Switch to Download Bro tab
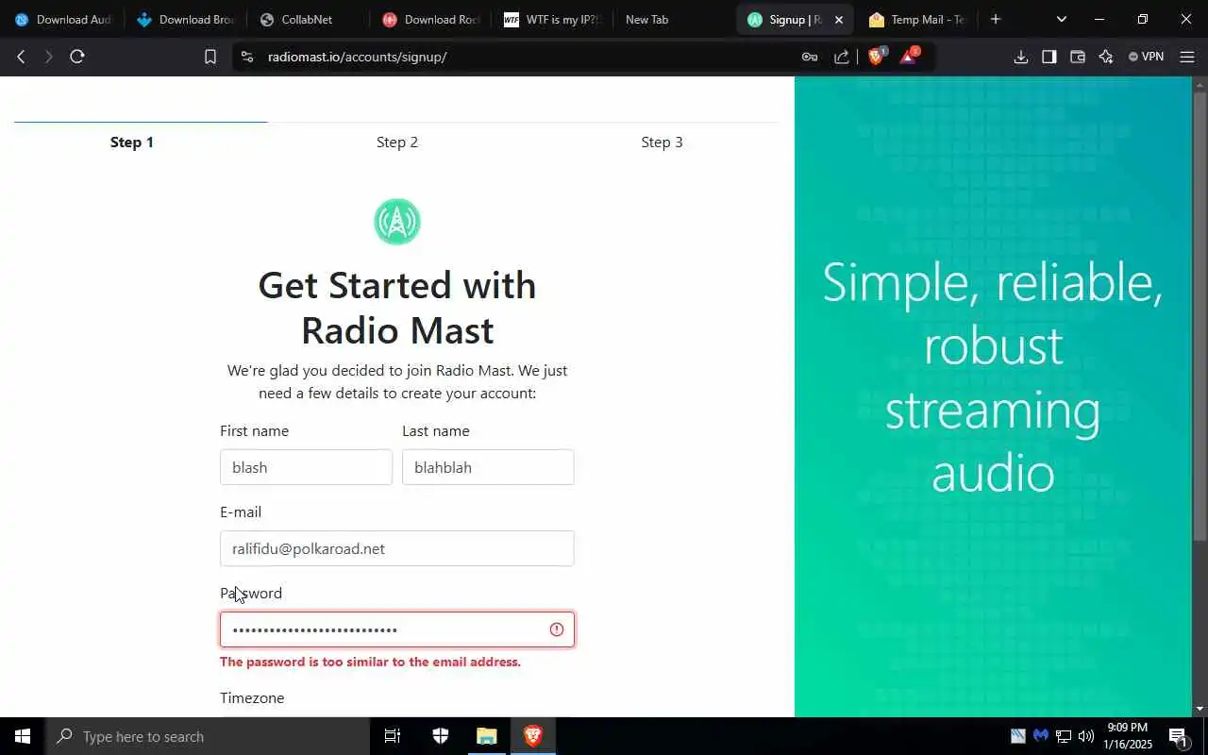Screen dimensions: 1208x755 185,19
